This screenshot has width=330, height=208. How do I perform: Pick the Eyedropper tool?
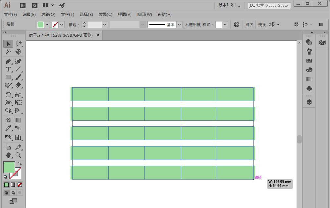point(8,128)
